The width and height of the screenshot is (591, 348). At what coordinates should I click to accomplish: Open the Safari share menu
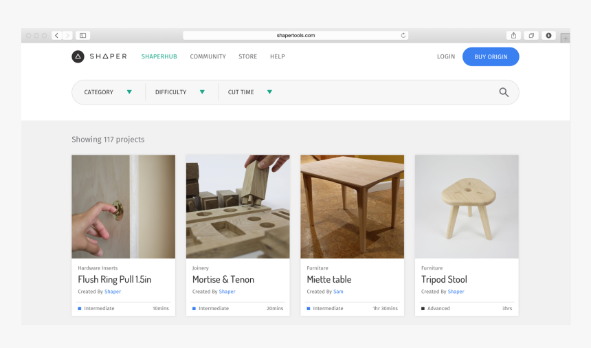click(513, 35)
